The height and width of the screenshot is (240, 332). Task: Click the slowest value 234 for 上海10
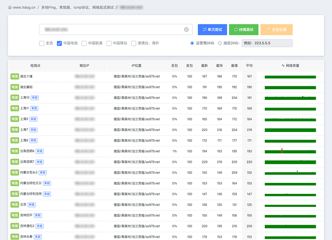(x=234, y=97)
